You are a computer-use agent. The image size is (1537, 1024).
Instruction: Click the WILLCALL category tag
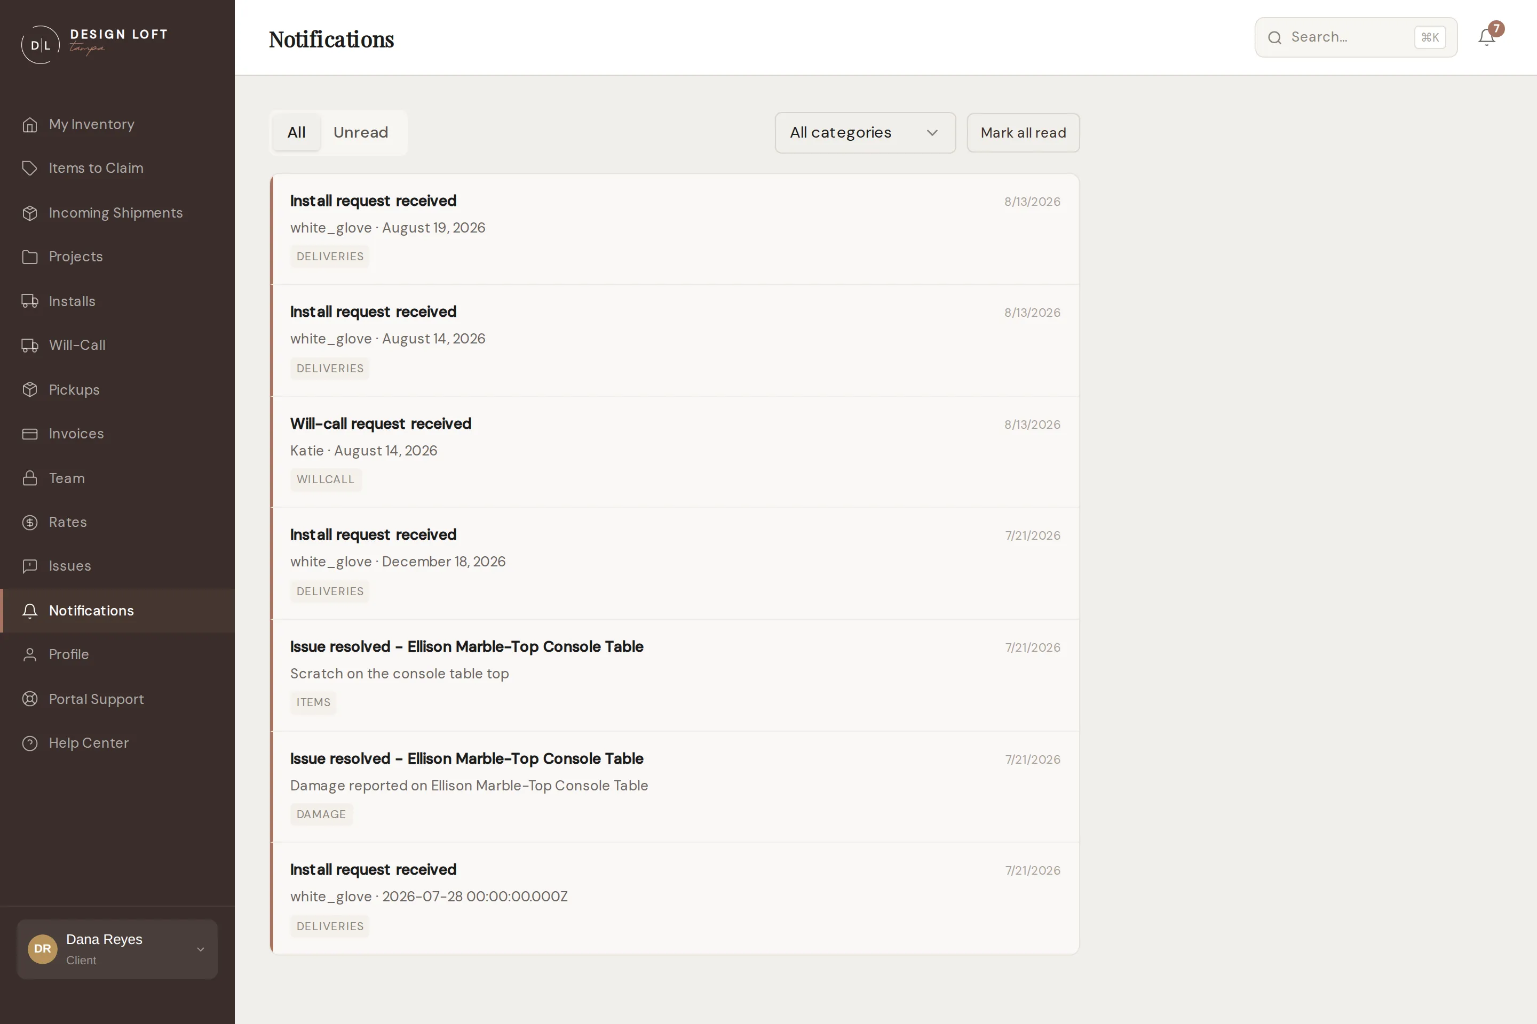[x=326, y=479]
